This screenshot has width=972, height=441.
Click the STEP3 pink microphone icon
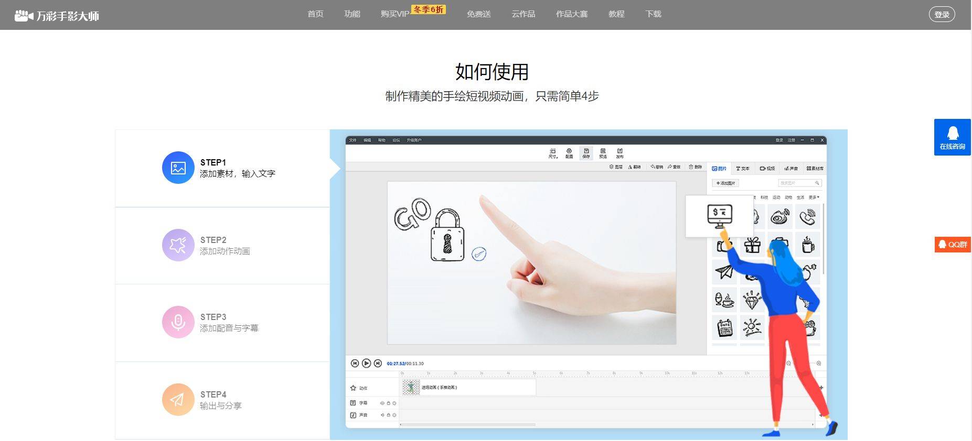pos(178,322)
